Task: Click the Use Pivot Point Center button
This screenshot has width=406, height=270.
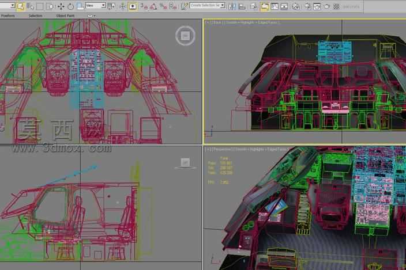Action: [112, 6]
